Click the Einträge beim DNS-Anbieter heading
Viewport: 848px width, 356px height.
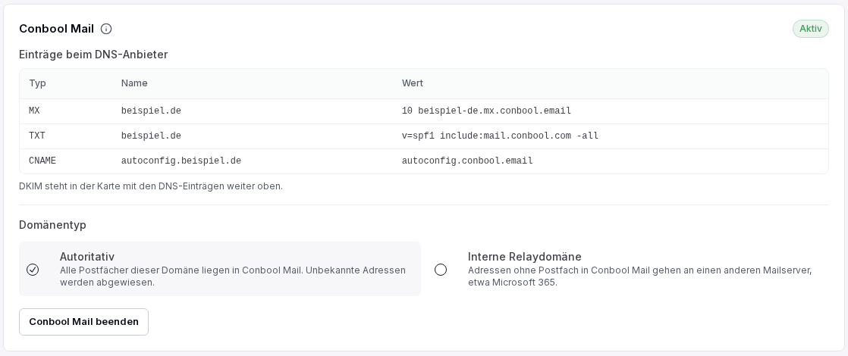(93, 55)
